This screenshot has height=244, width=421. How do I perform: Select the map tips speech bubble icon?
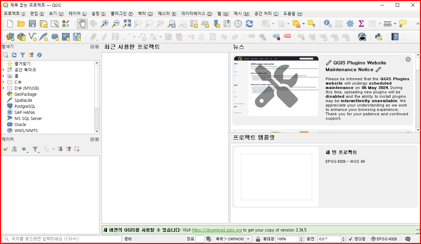click(x=403, y=24)
